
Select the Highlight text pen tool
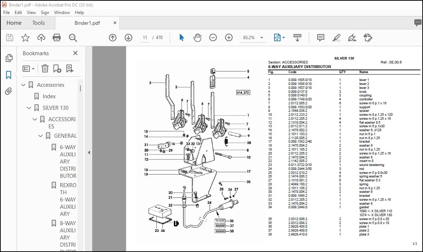click(337, 38)
